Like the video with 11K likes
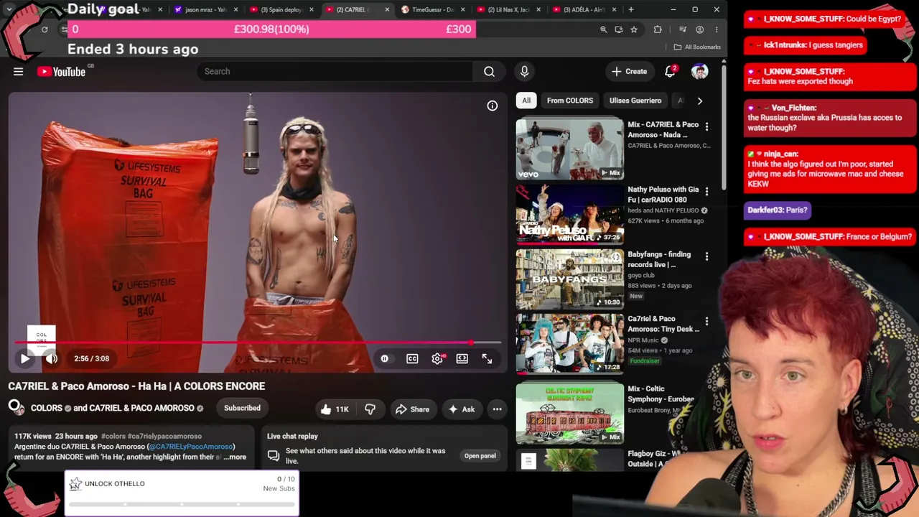Viewport: 919px width, 517px height. 335,409
